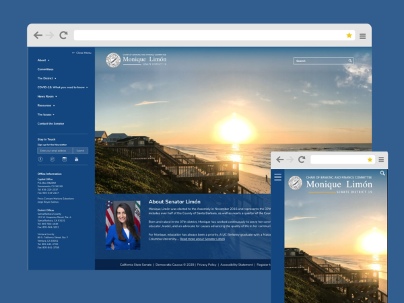Click the Senate seal logo on desktop site
This screenshot has width=404, height=303.
(x=113, y=60)
